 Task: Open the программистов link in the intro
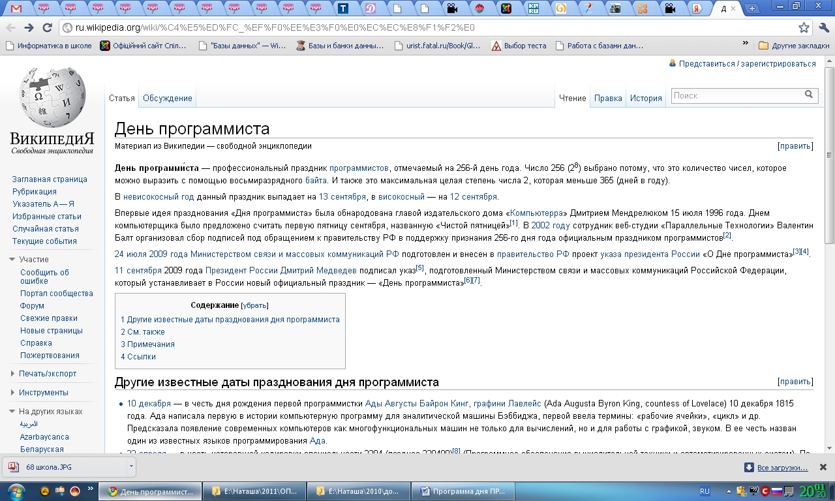(x=359, y=168)
